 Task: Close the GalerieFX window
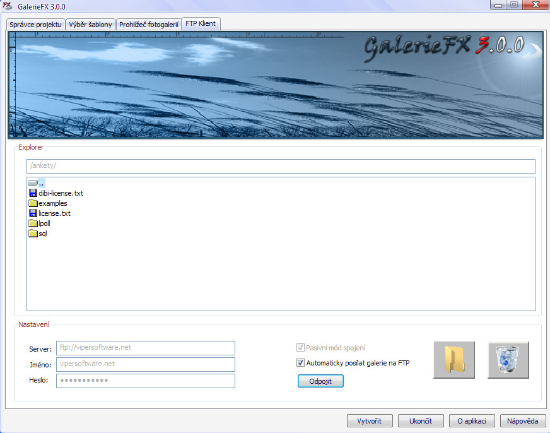tap(535, 4)
